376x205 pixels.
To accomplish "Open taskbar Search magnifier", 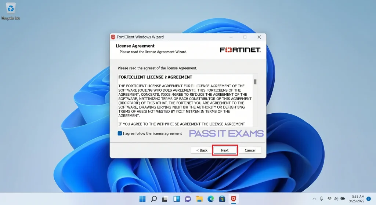I will (x=154, y=199).
